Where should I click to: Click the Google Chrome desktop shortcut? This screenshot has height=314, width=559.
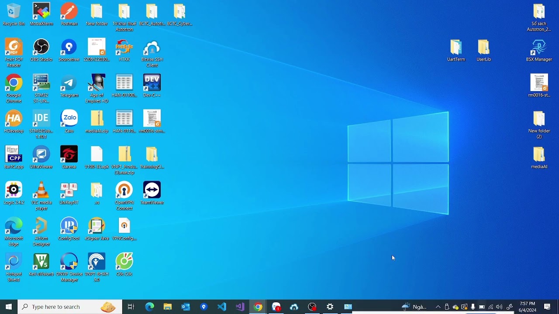click(14, 89)
